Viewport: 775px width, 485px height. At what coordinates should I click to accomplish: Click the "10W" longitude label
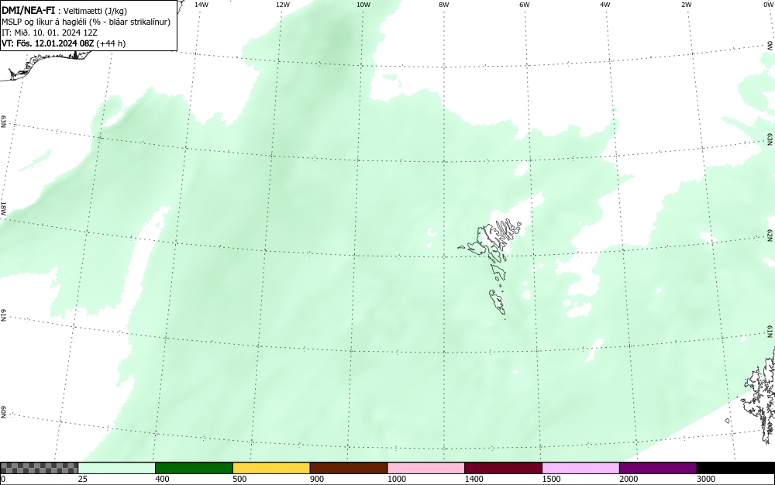pos(363,5)
